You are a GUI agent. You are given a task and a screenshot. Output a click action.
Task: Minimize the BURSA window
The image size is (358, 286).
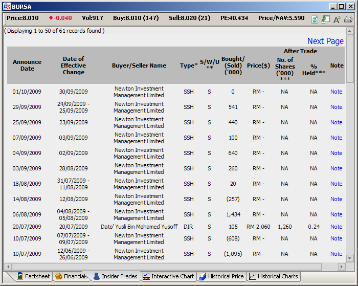333,7
